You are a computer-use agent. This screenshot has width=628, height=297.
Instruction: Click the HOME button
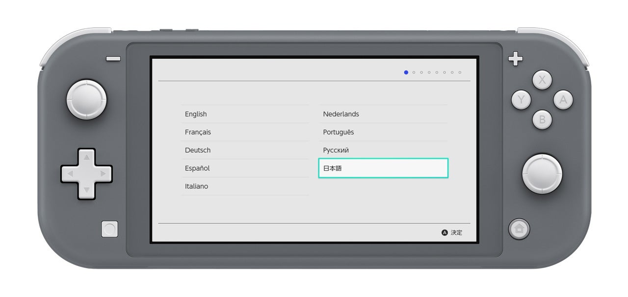(519, 228)
